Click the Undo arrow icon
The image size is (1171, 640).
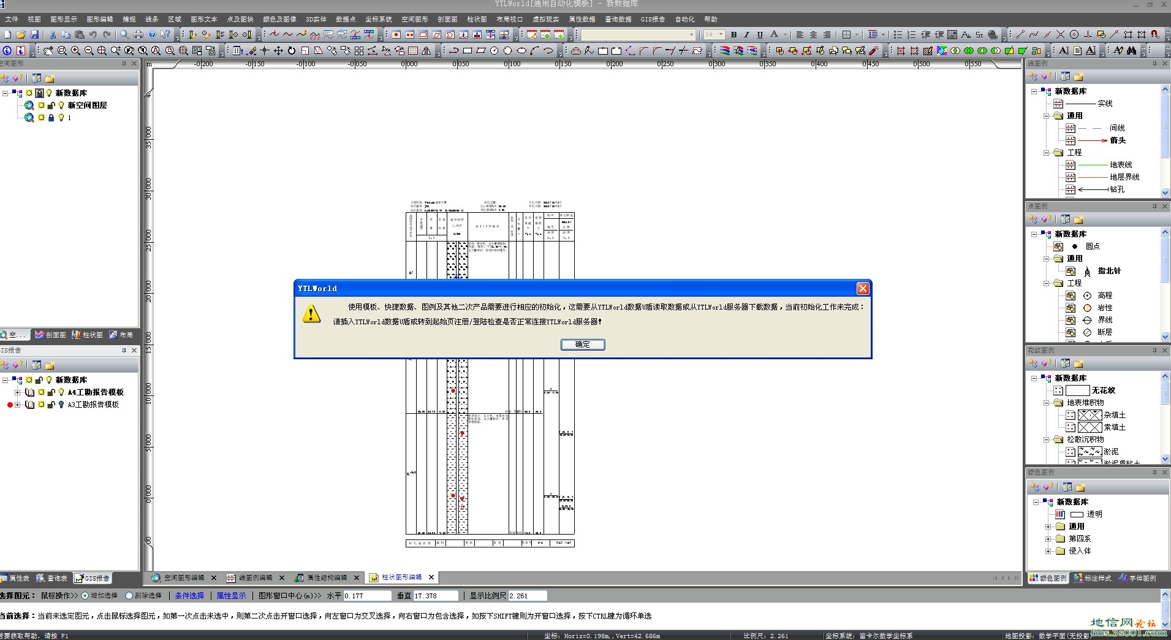[x=93, y=34]
